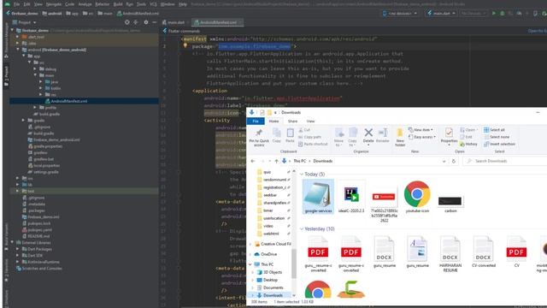Open the New item dropdown in Explorer
547x308 pixels.
click(421, 130)
